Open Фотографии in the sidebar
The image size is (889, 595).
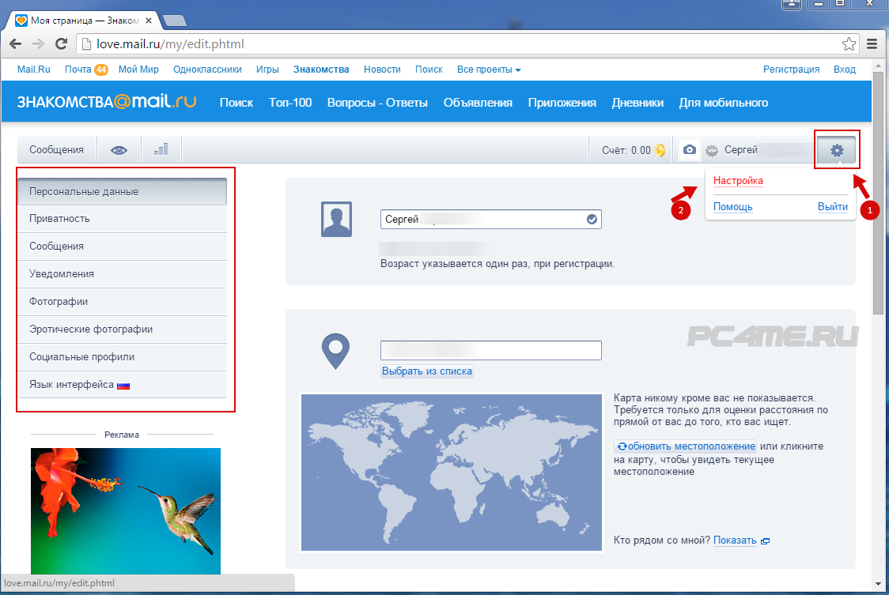pyautogui.click(x=122, y=302)
